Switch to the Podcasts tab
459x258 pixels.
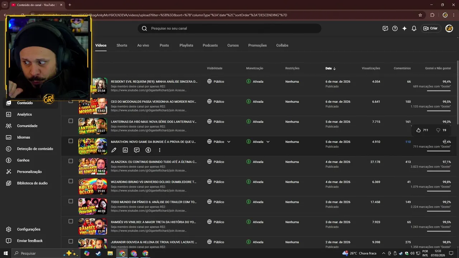pyautogui.click(x=210, y=46)
